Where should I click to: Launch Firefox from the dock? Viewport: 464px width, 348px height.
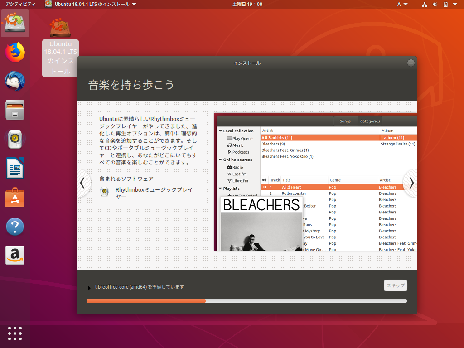(x=15, y=52)
